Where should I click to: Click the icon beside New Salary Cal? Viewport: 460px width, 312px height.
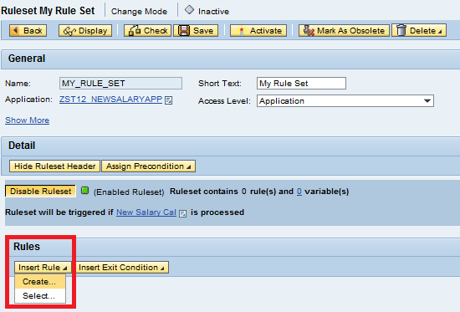(x=182, y=213)
